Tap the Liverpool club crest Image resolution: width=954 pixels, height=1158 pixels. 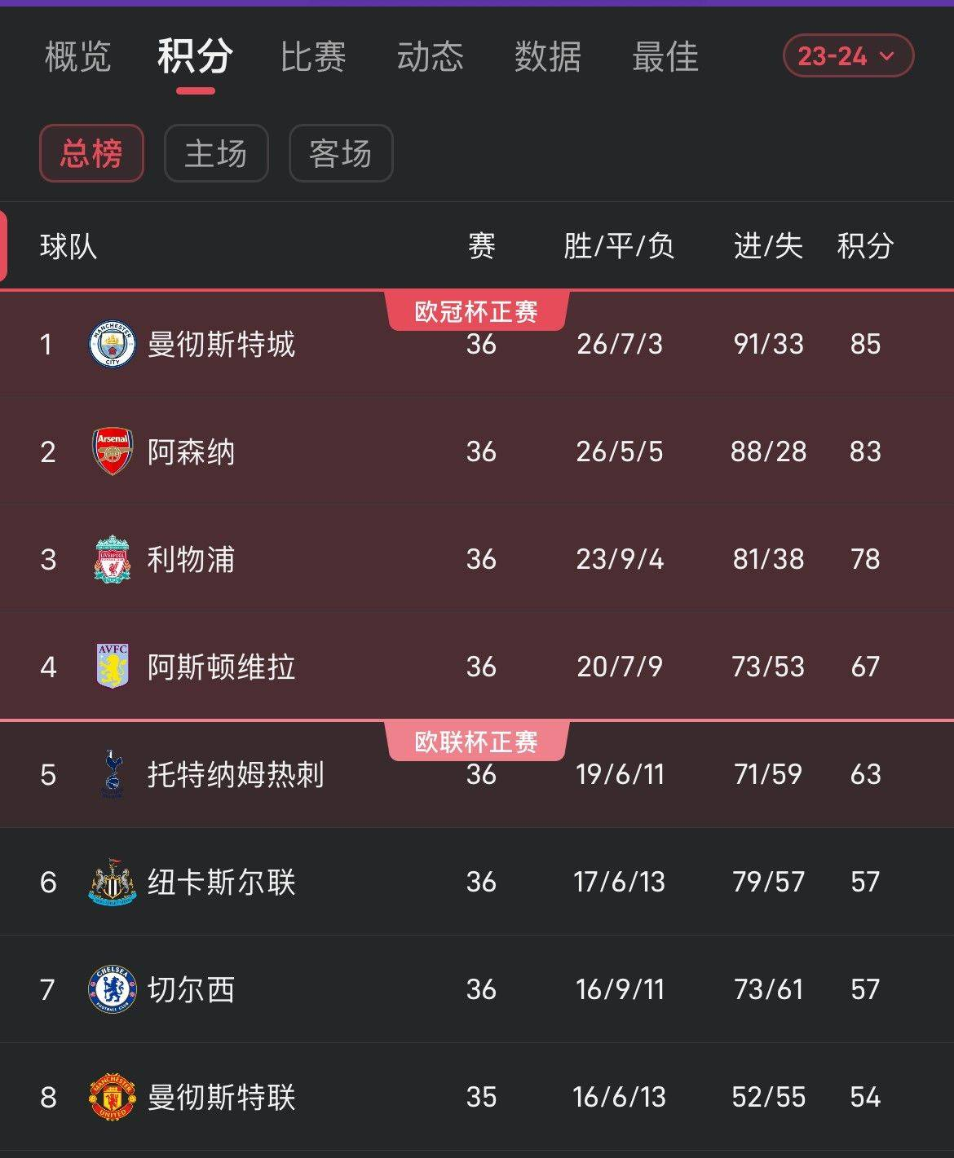point(112,559)
